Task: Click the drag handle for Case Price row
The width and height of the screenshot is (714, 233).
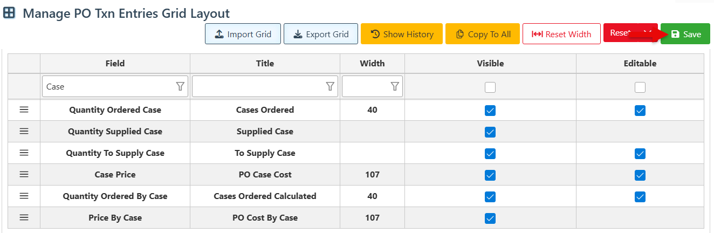Action: point(24,174)
